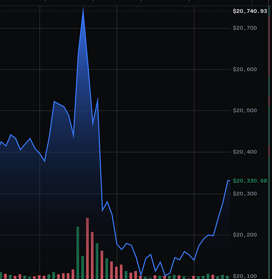The width and height of the screenshot is (272, 279).
Task: Click the $20,400 price axis label
Action: point(245,152)
